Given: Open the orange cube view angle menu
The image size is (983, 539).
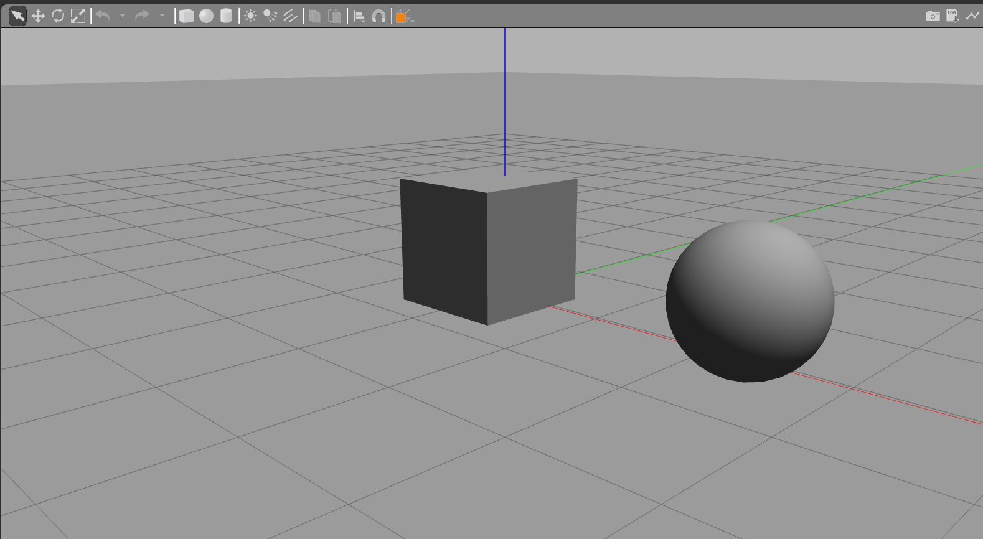Looking at the screenshot, I should point(405,16).
